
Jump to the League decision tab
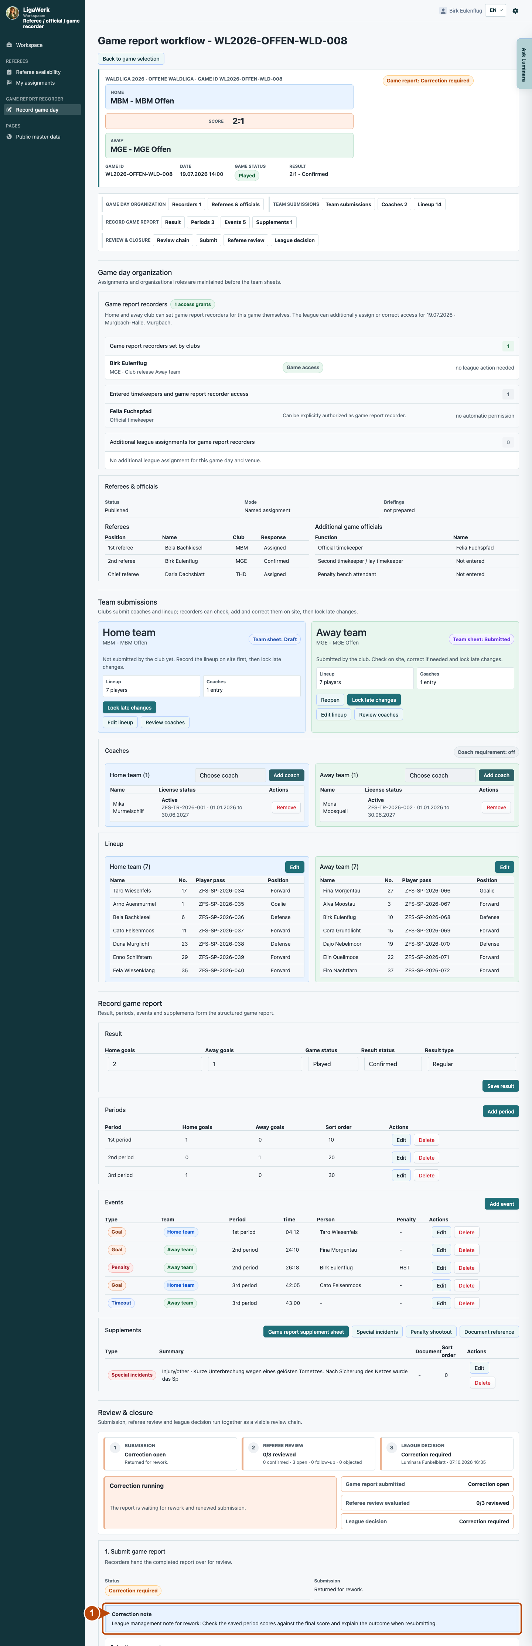pyautogui.click(x=294, y=240)
